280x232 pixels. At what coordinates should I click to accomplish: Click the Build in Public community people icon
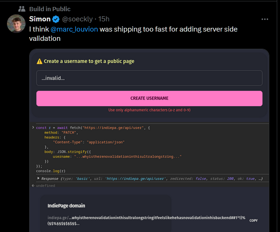click(21, 9)
